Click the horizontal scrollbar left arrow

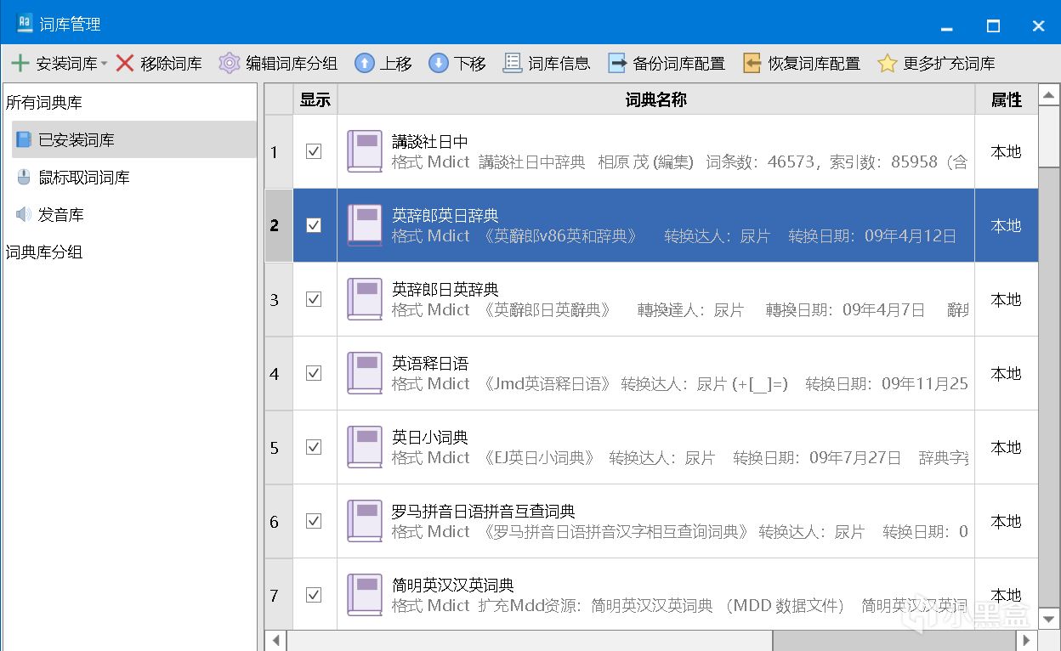[x=275, y=641]
